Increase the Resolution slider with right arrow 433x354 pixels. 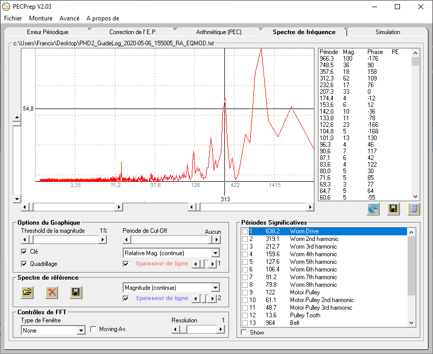coord(220,329)
